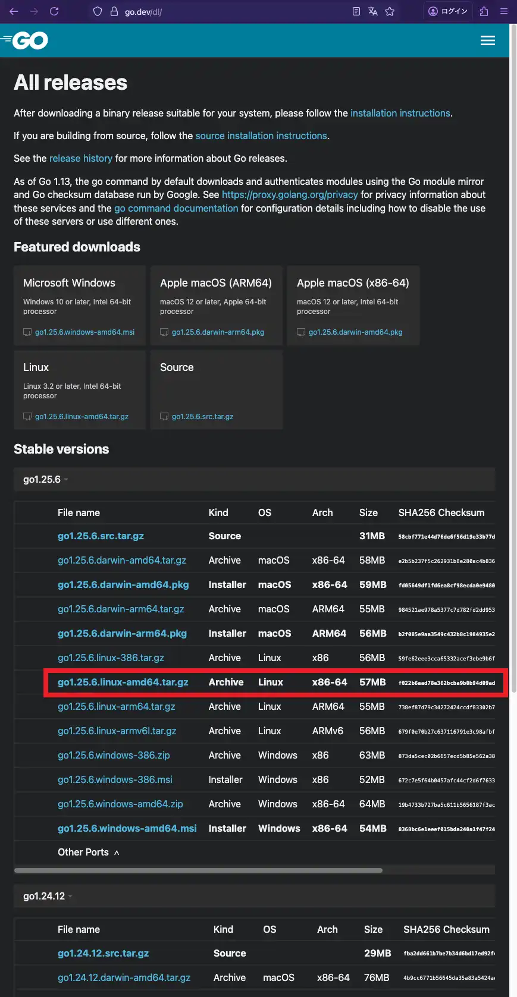Download go1.25.6.darwin-arm64.pkg from the table
Screen dimensions: 517x997
click(122, 634)
